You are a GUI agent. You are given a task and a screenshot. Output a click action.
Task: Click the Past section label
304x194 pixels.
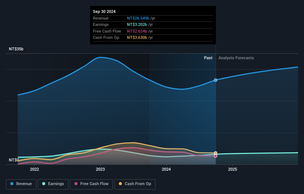pos(208,58)
